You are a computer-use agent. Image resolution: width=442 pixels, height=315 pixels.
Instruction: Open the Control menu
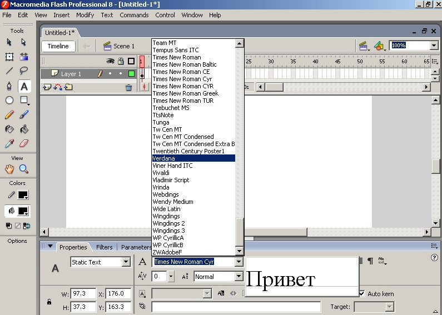coord(165,15)
